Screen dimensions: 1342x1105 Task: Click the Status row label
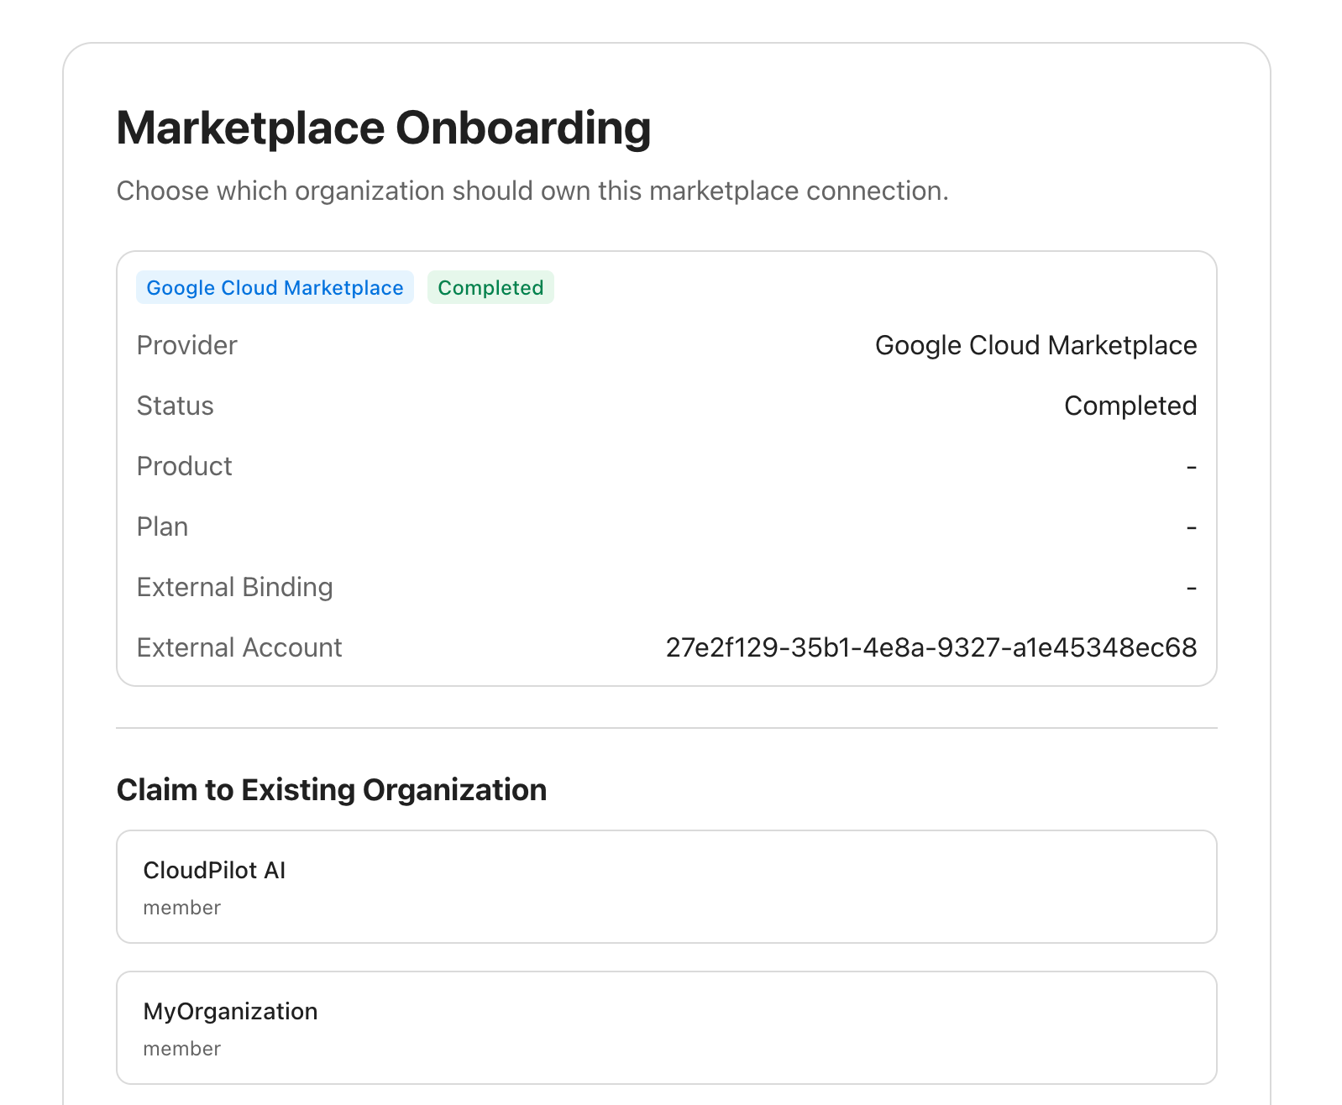[x=176, y=406]
